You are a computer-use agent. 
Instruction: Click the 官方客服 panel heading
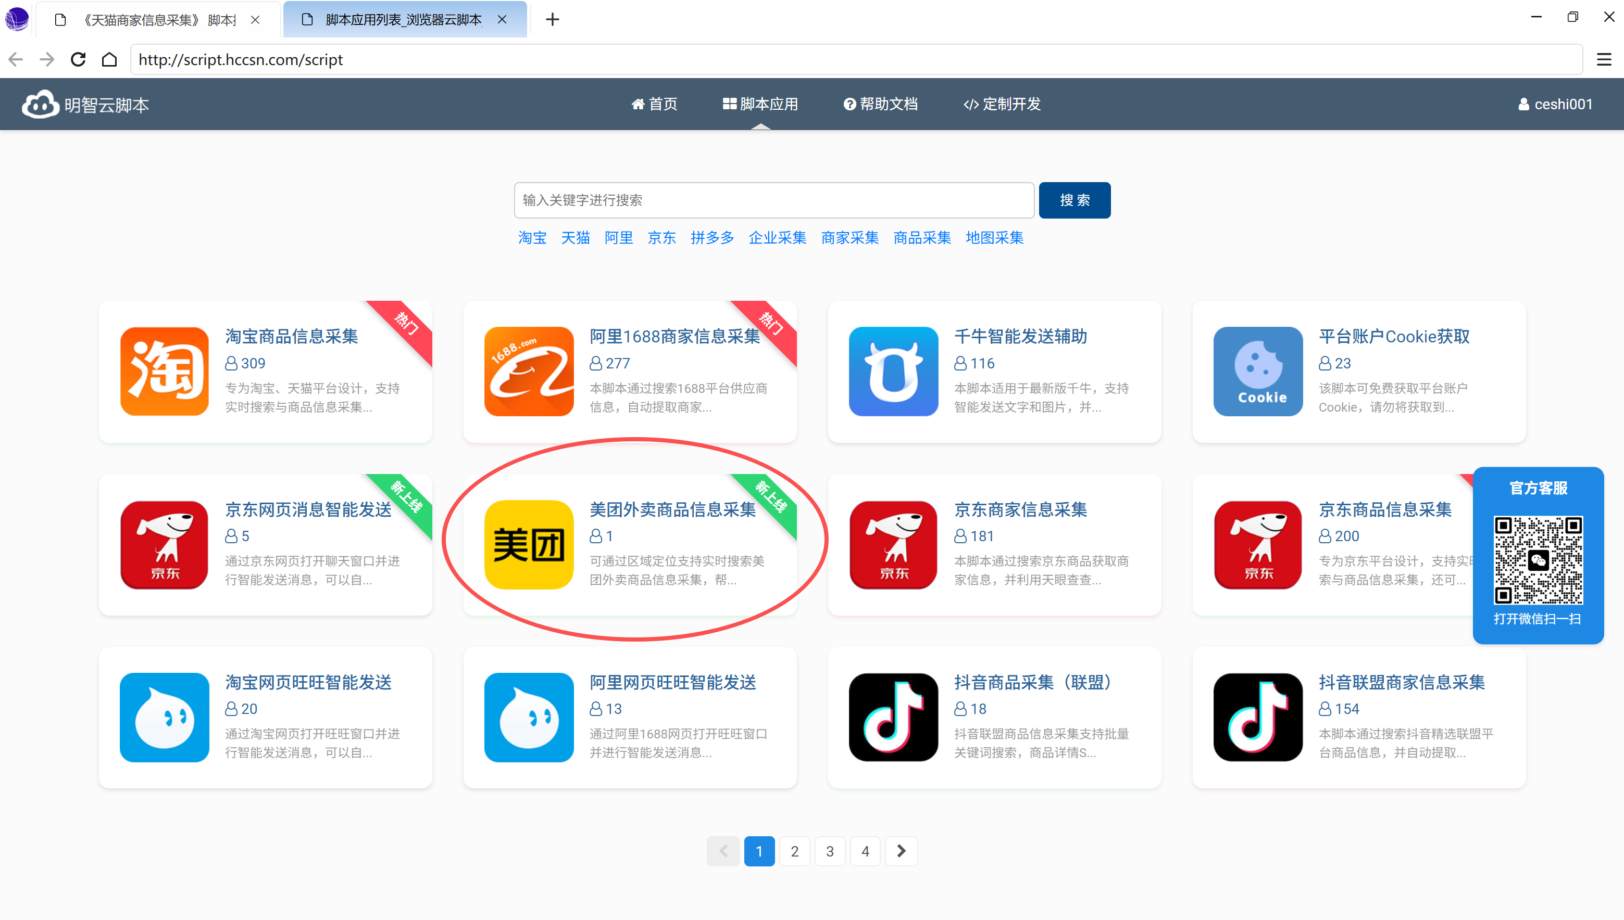(x=1538, y=488)
